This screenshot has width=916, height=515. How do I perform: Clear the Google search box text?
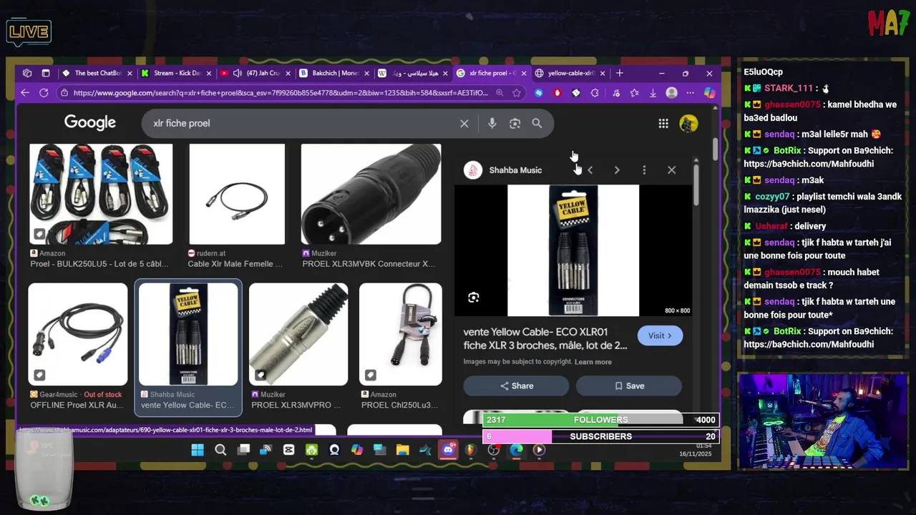pyautogui.click(x=464, y=124)
